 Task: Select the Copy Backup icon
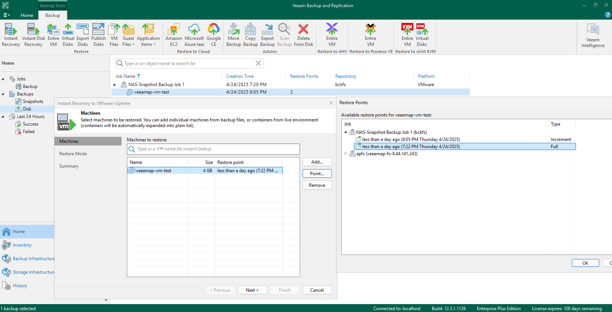(x=250, y=35)
